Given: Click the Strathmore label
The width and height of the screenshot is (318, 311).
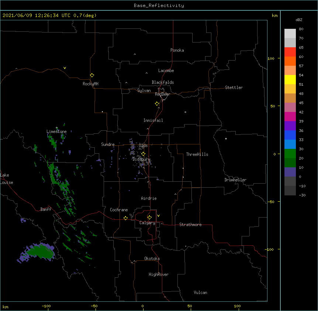Looking at the screenshot, I should (190, 225).
